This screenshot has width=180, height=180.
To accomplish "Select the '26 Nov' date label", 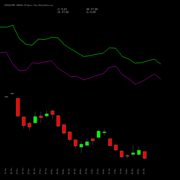I will pos(34,171).
